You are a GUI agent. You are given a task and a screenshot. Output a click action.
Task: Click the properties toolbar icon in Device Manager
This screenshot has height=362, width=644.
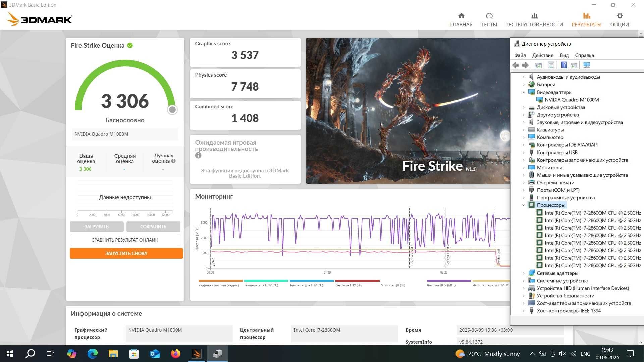pos(551,65)
